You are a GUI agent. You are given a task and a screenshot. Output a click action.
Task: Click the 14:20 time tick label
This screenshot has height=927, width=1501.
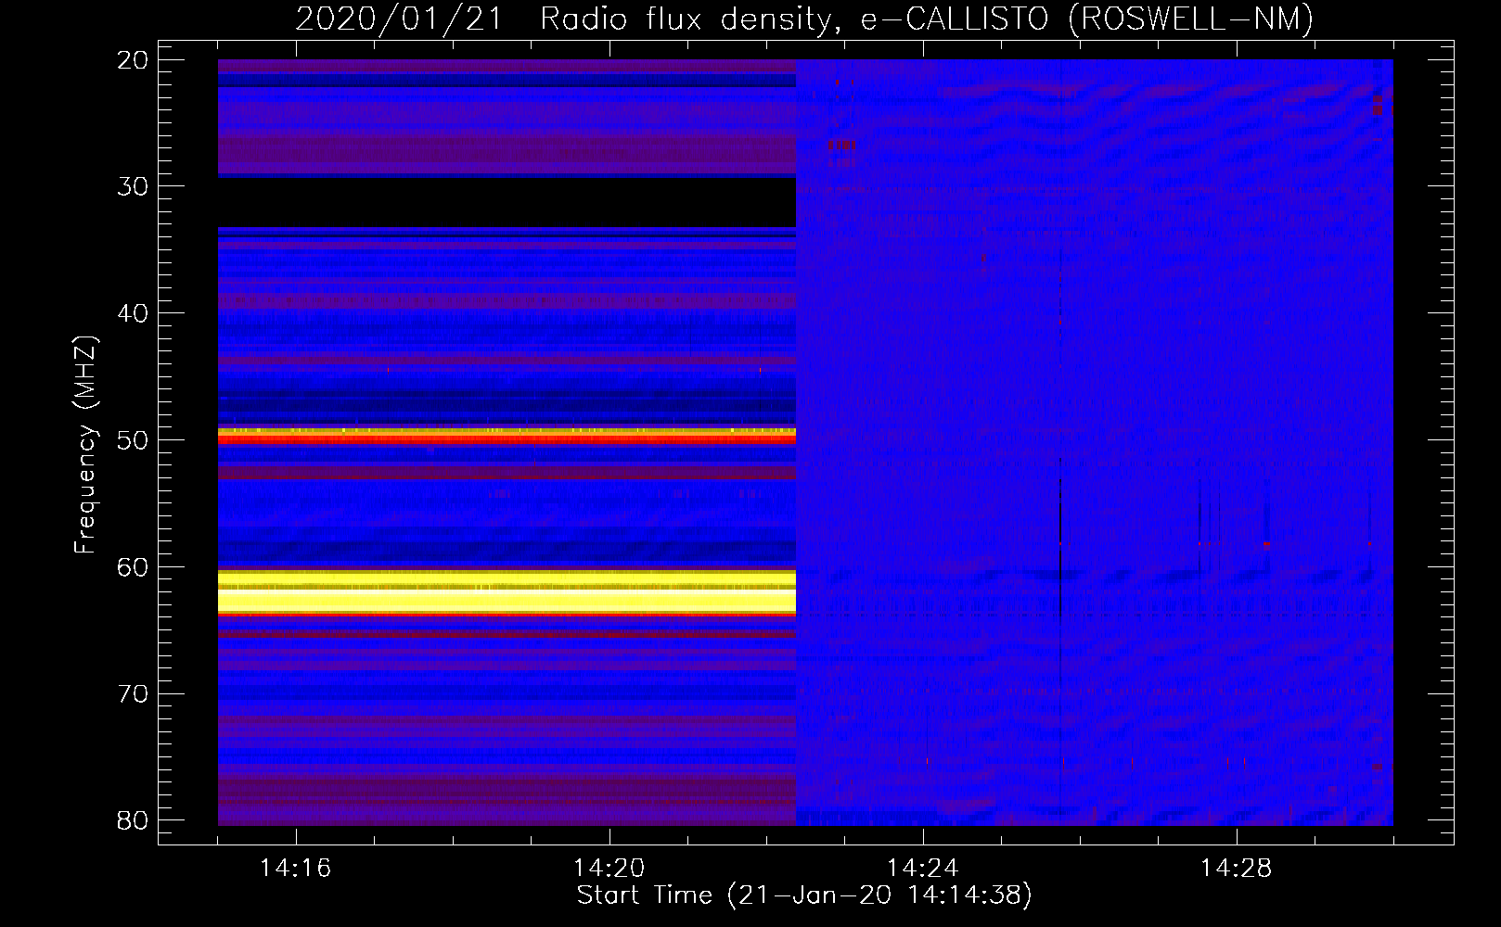(609, 869)
